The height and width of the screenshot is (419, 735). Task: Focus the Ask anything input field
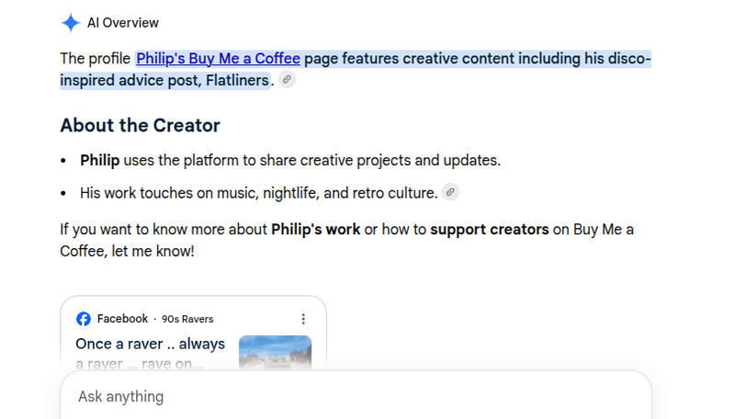[x=356, y=397]
